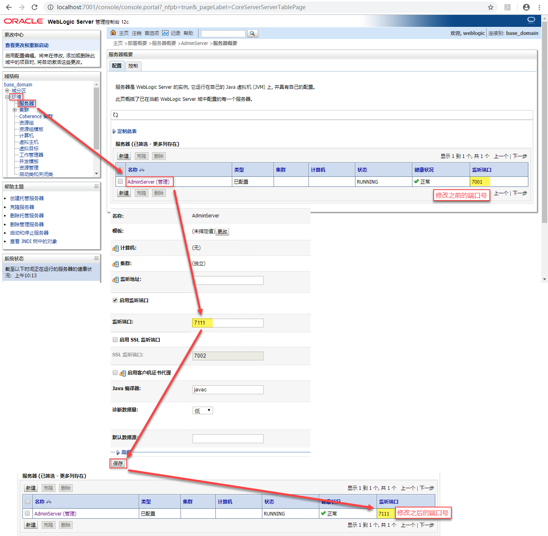Viewport: 548px width, 536px height.
Task: Select 资源组模板 in the domain tree
Action: pos(31,129)
